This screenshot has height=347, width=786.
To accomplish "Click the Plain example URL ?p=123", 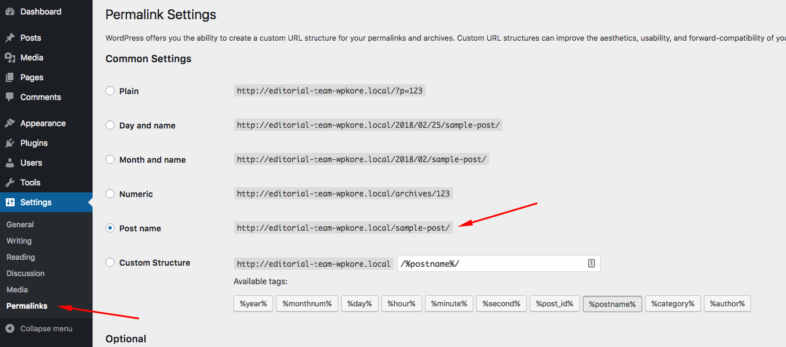I will pyautogui.click(x=330, y=91).
